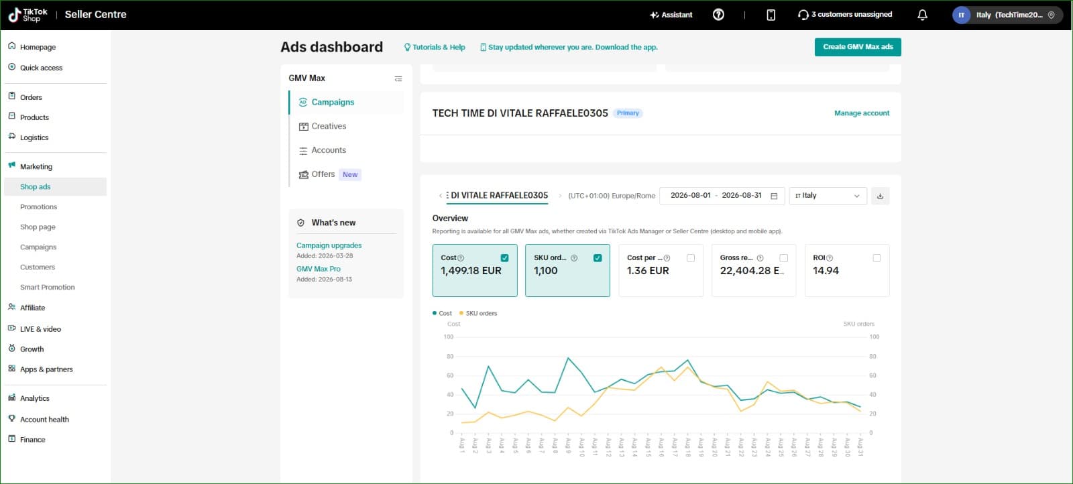Open the calendar icon in date range field

[774, 196]
